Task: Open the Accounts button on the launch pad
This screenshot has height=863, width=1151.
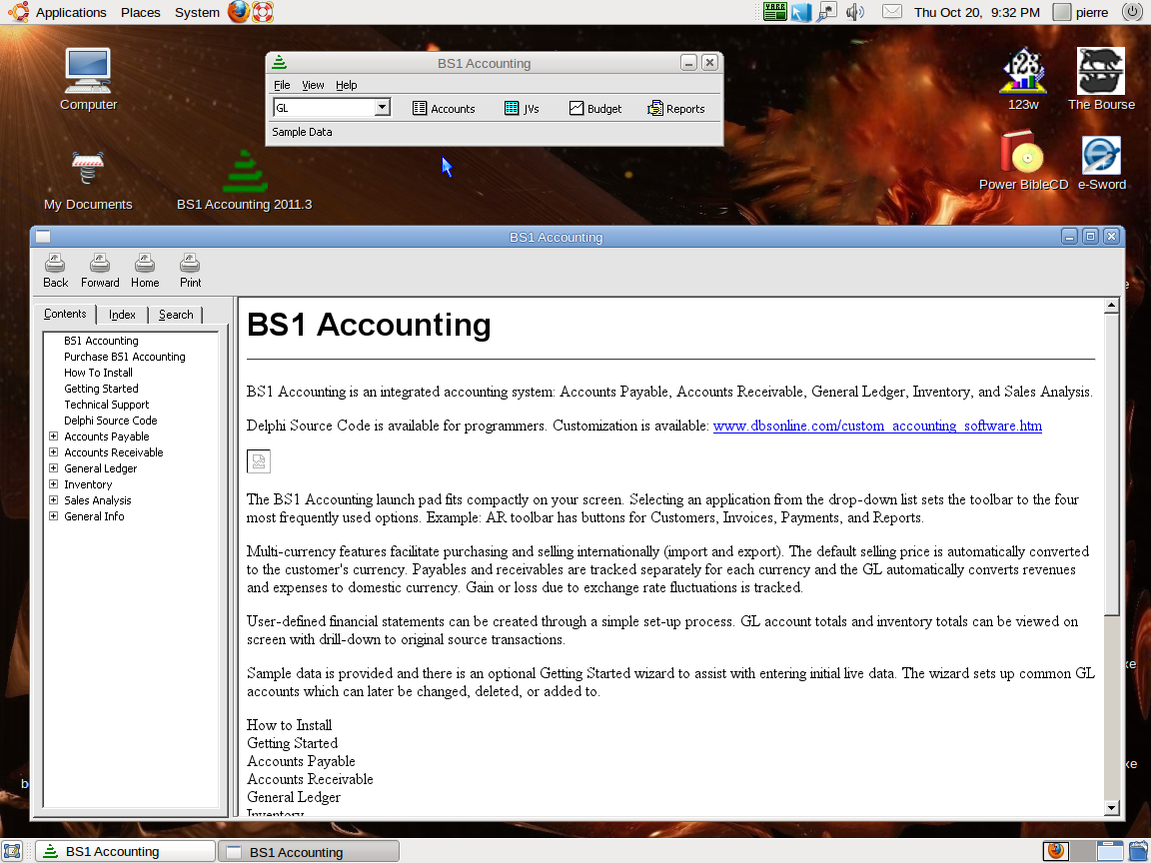Action: click(446, 108)
